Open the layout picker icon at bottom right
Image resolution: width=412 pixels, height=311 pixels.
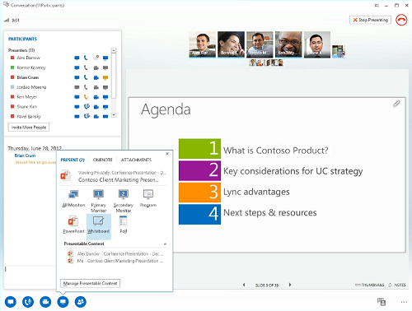382,302
